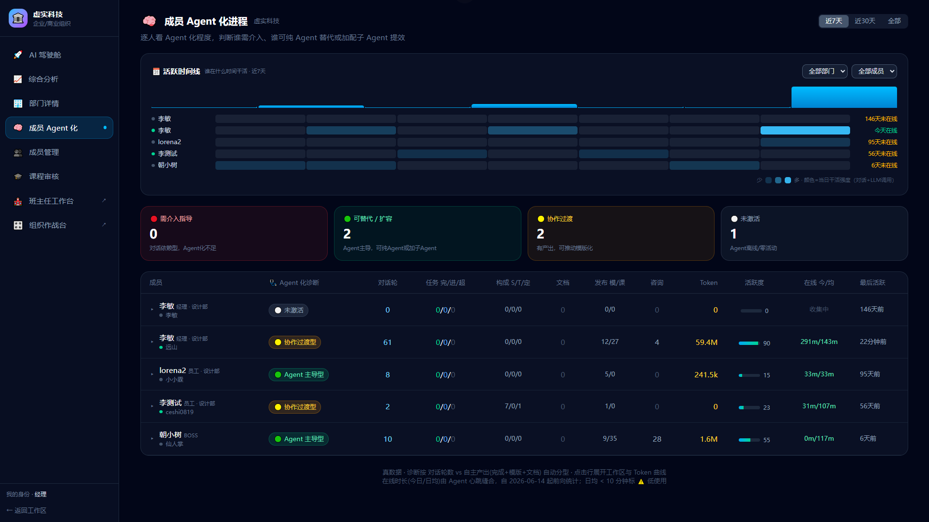Go to 综合分析 menu item
Image resolution: width=929 pixels, height=522 pixels.
tap(59, 79)
